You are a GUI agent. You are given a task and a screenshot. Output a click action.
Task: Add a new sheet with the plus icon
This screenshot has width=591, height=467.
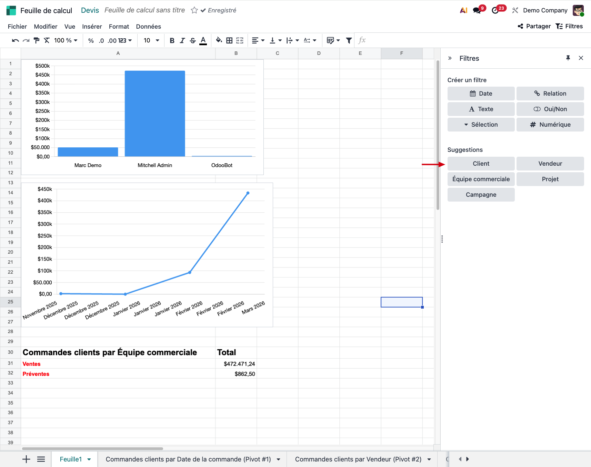coord(26,459)
